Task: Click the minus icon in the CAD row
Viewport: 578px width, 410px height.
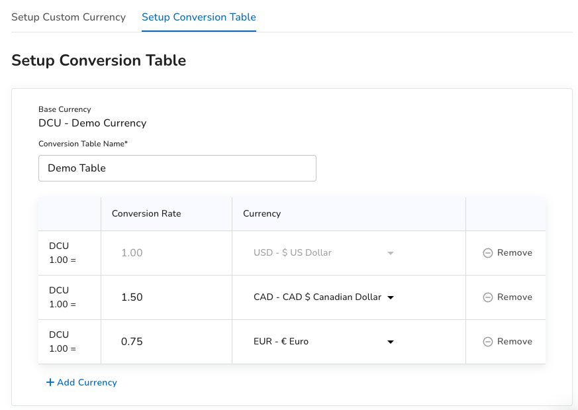Action: point(488,297)
